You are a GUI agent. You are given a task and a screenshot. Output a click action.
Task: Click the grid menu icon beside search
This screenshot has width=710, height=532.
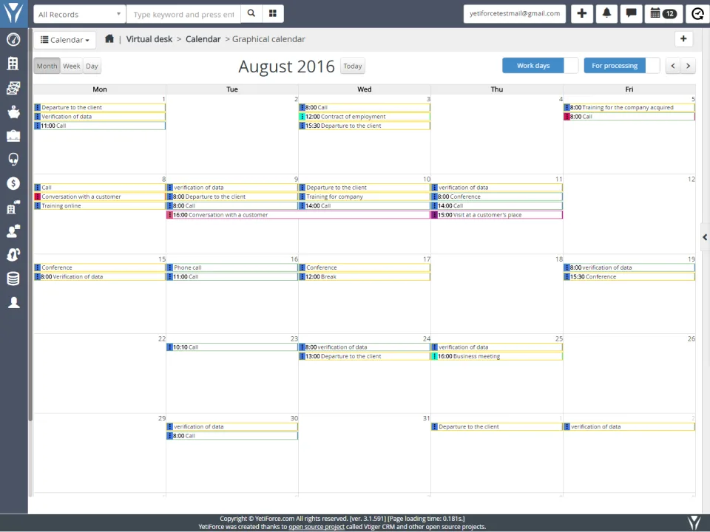(273, 13)
